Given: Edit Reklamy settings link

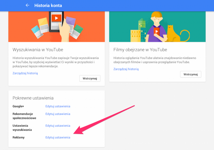Looking at the screenshot, I should click(x=58, y=137).
